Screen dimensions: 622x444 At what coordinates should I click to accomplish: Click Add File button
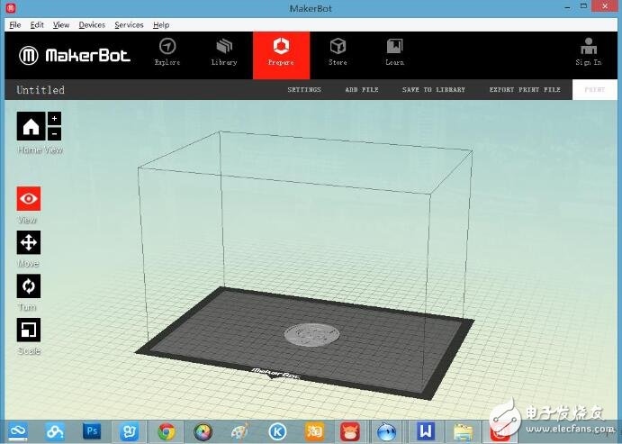(x=362, y=90)
